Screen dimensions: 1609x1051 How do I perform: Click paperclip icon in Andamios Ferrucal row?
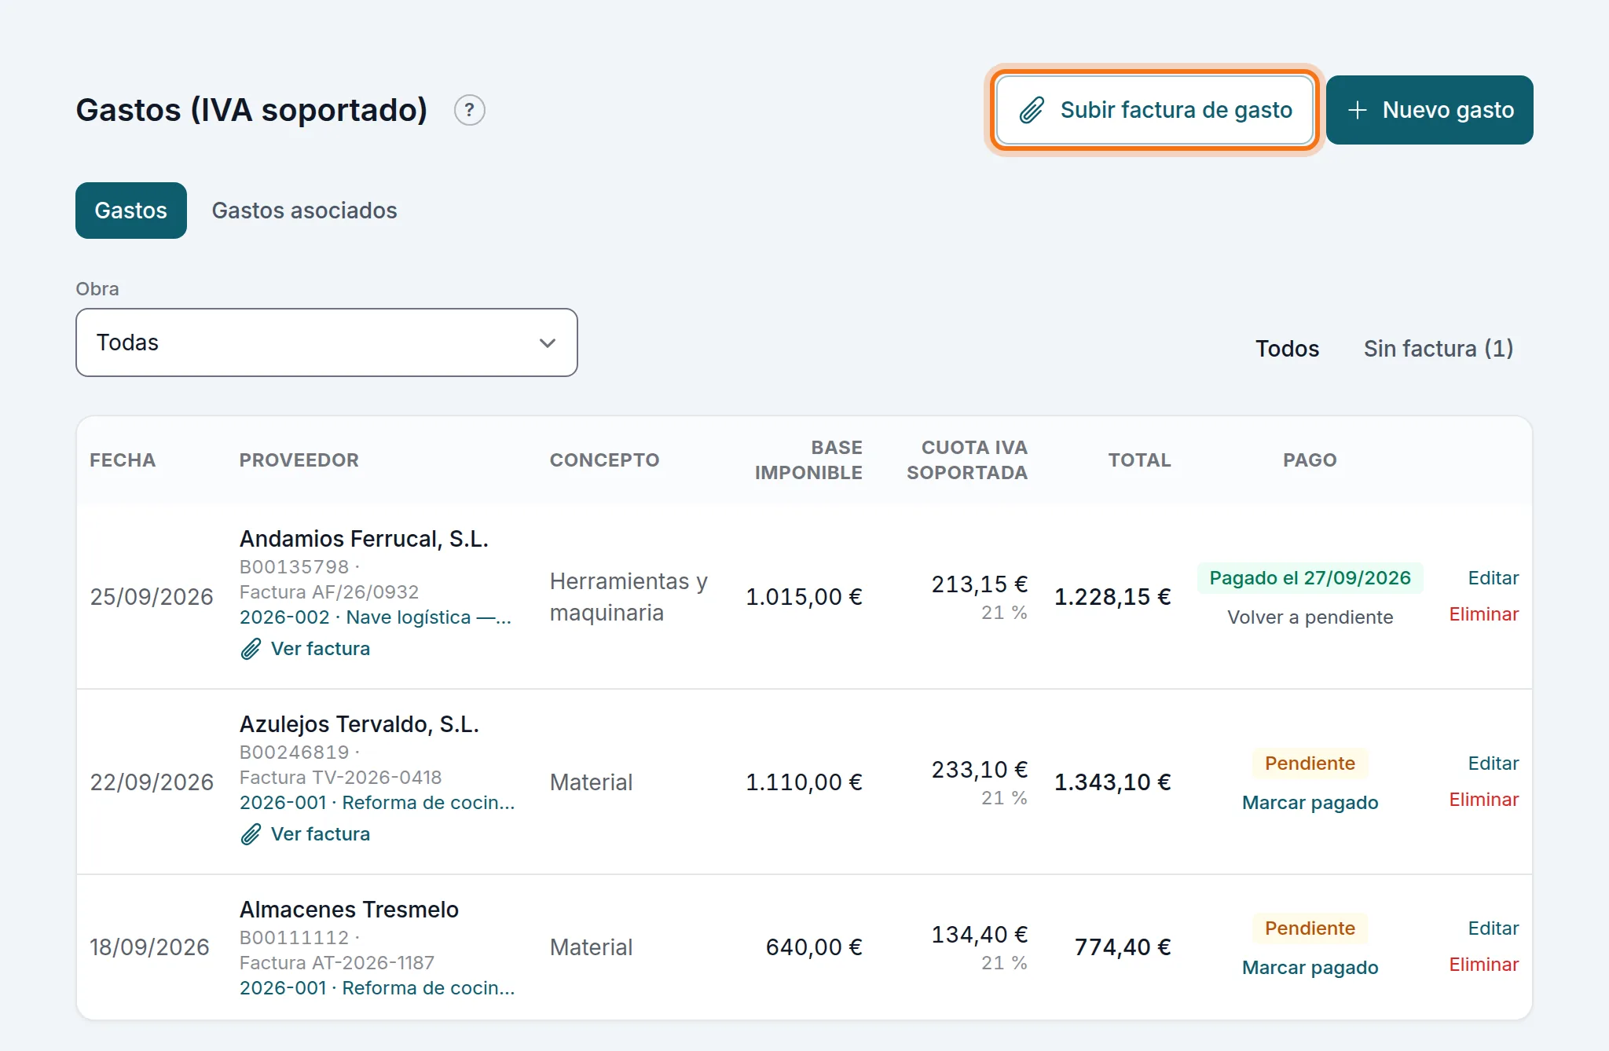point(251,649)
